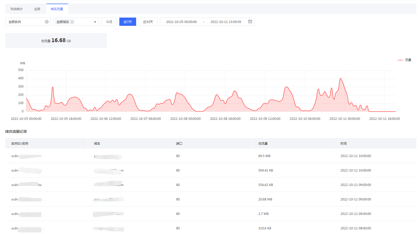This screenshot has height=234, width=419.
Task: Select the 近7天 time range button
Action: coord(128,22)
